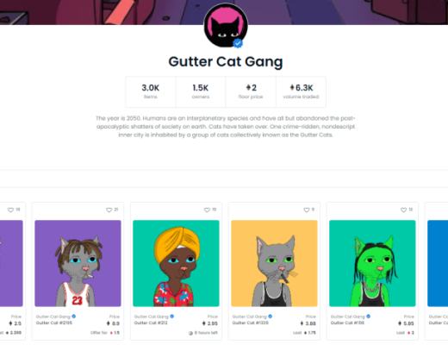This screenshot has width=448, height=345.
Task: Open the 3.0K items stat
Action: pyautogui.click(x=151, y=92)
